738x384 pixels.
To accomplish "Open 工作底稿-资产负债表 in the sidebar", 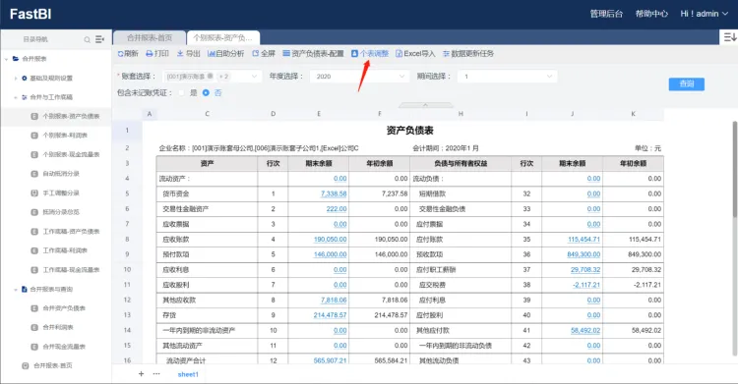I will (x=71, y=232).
